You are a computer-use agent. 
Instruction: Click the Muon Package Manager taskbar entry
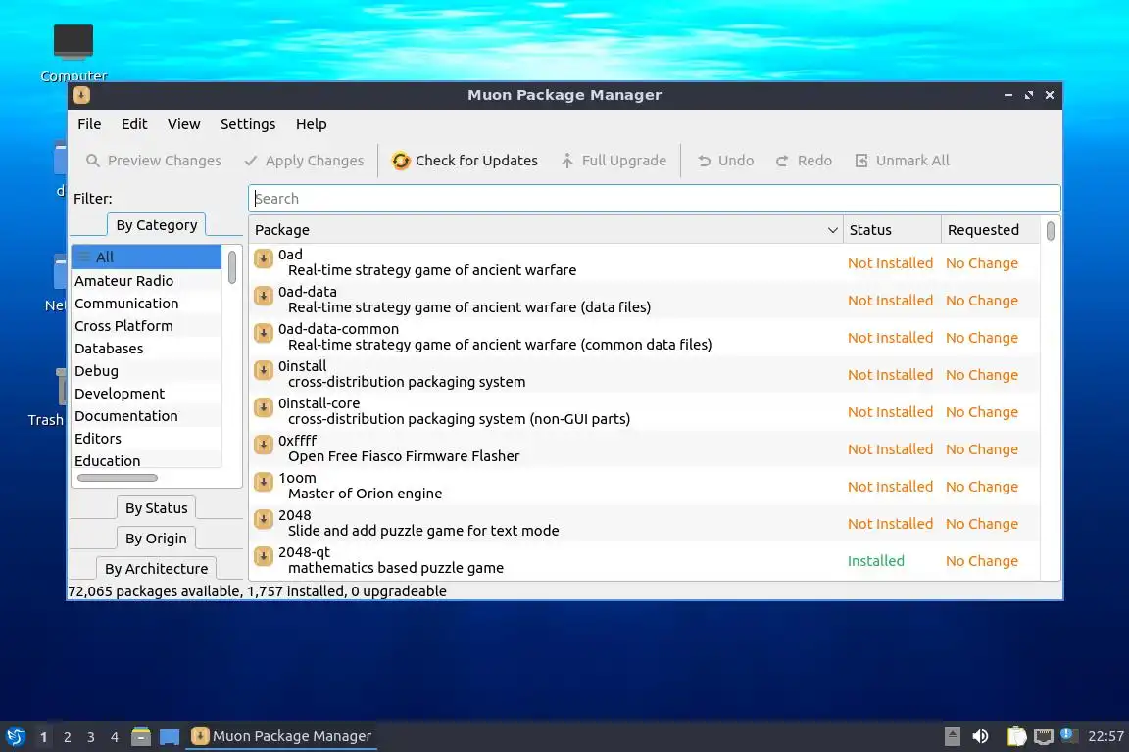(x=281, y=736)
